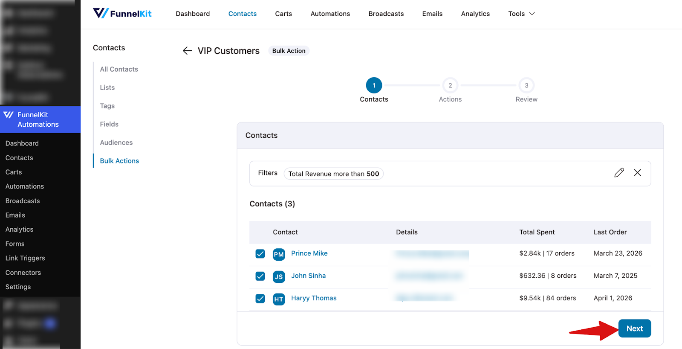
Task: Select Lists in the Contacts submenu
Action: 107,87
